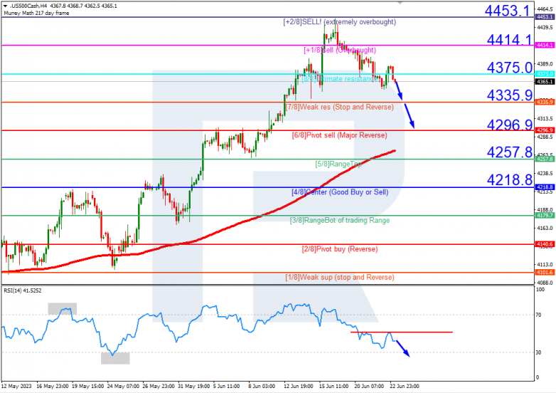Click the 16 May 23:00 time axis label
Screen dimensions: 556x393
click(x=53, y=386)
